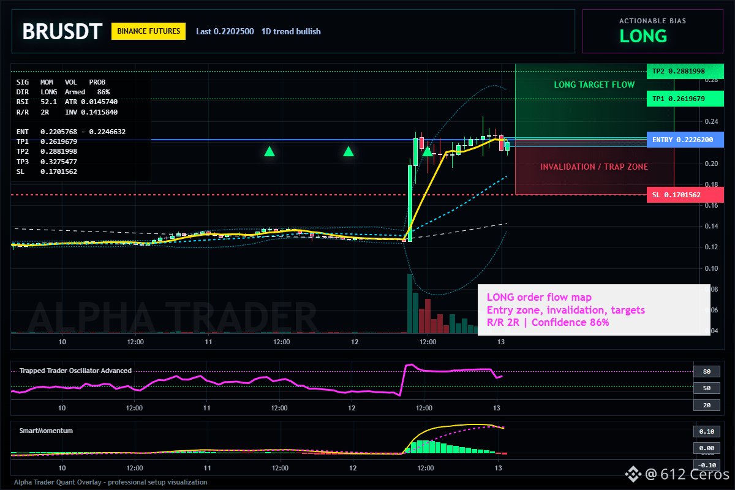
Task: Click the blue ENTRY 0.2226200 tag
Action: coord(685,140)
